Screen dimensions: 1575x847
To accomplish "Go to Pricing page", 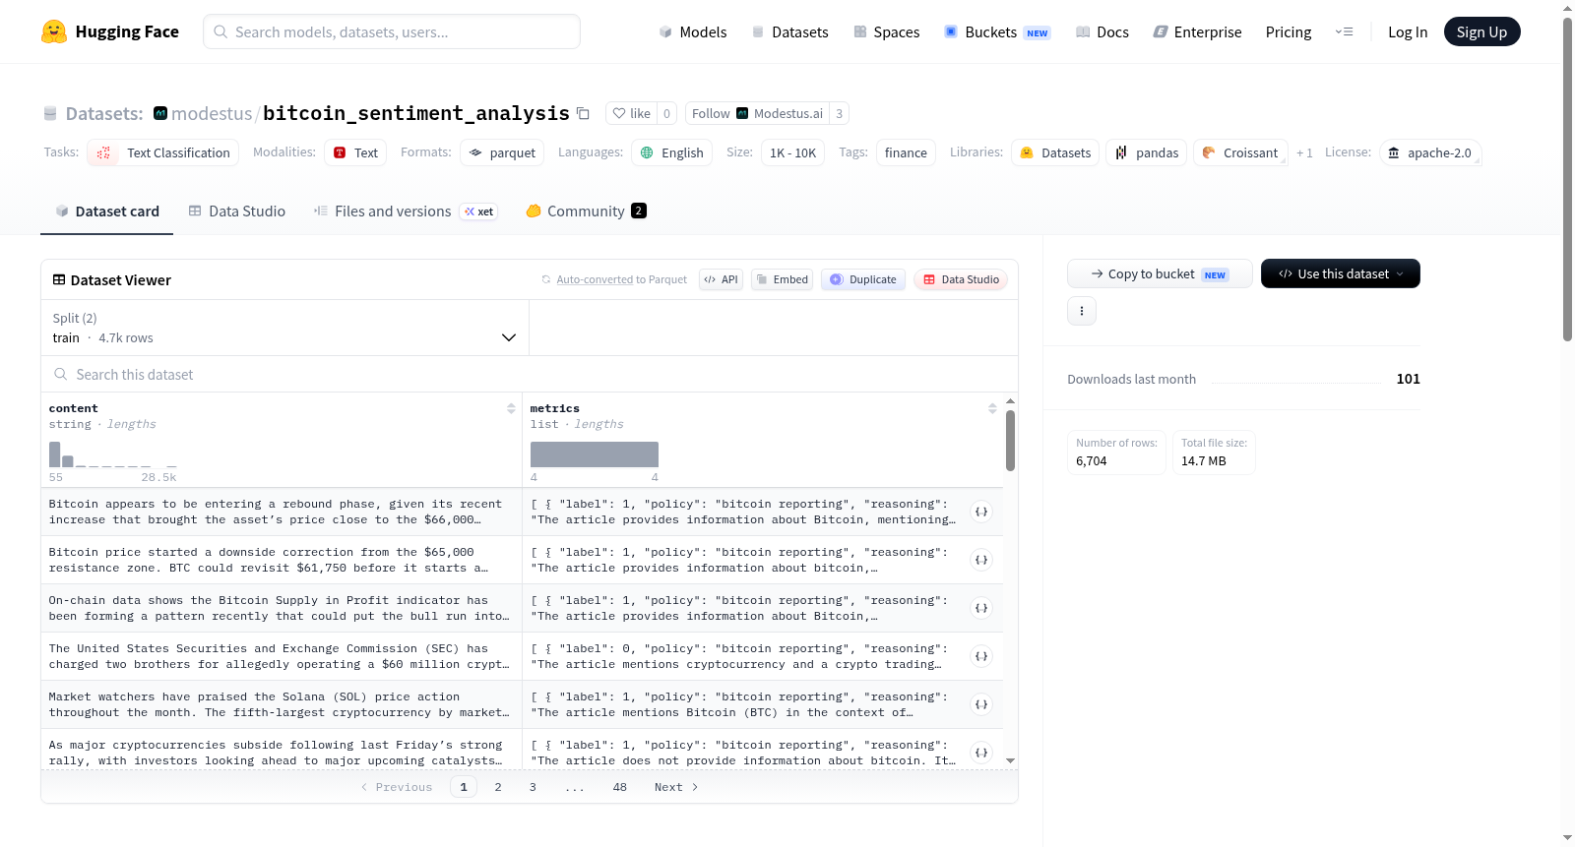I will coord(1289,31).
